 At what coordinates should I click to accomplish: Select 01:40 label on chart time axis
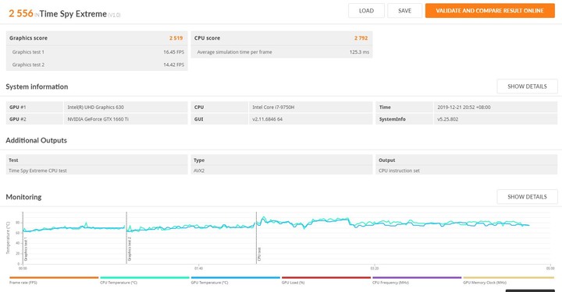pyautogui.click(x=198, y=268)
